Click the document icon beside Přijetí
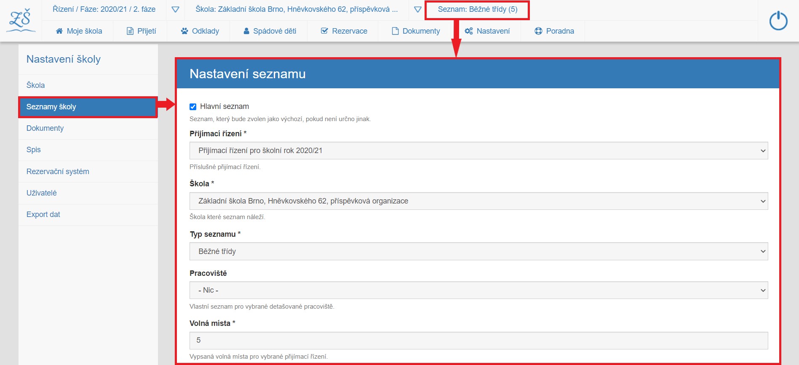The height and width of the screenshot is (365, 799). [130, 31]
